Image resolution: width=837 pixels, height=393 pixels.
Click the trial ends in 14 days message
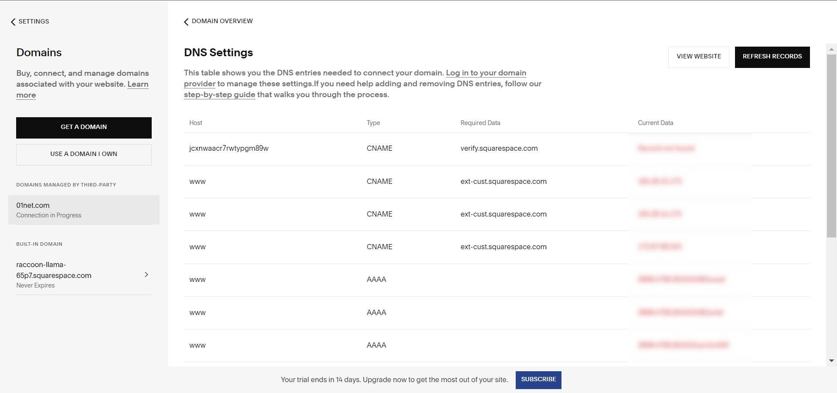[x=394, y=380]
